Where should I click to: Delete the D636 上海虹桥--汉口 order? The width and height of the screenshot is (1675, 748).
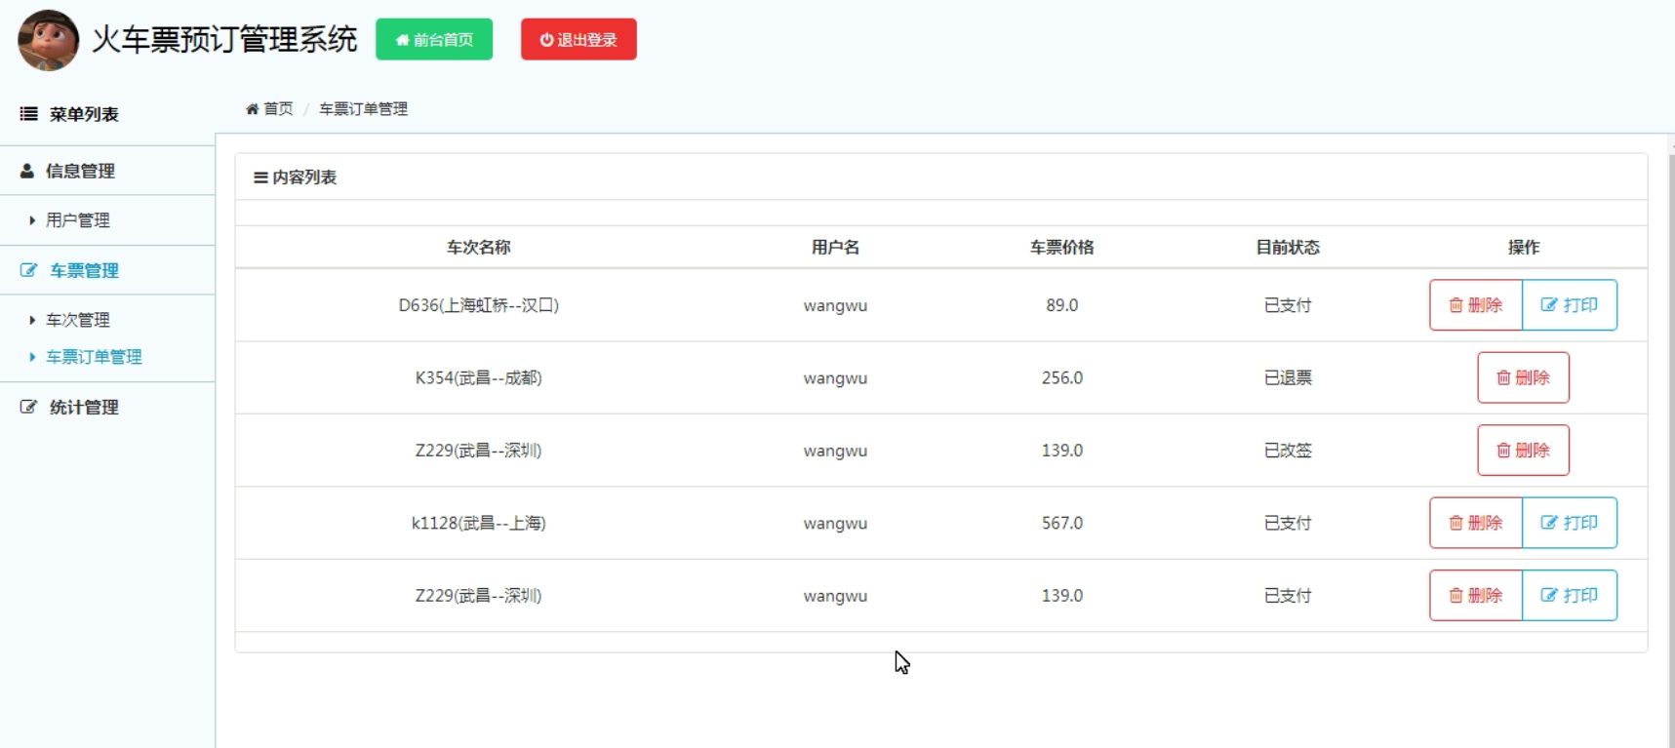coord(1475,305)
